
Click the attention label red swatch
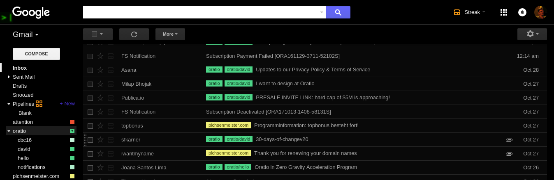(72, 122)
